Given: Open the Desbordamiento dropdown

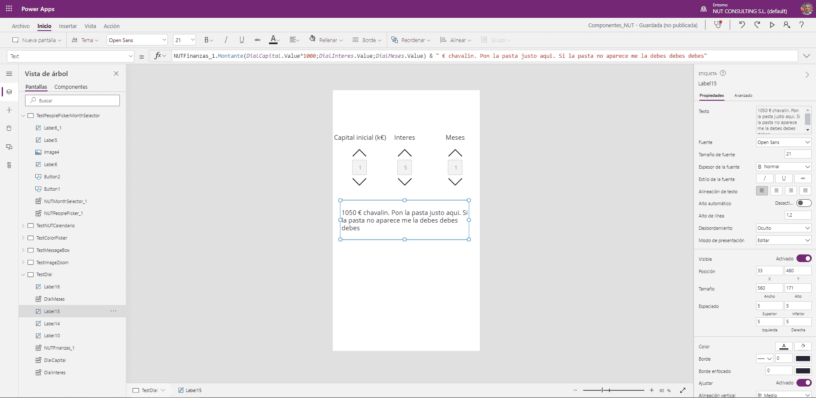Looking at the screenshot, I should pyautogui.click(x=783, y=228).
